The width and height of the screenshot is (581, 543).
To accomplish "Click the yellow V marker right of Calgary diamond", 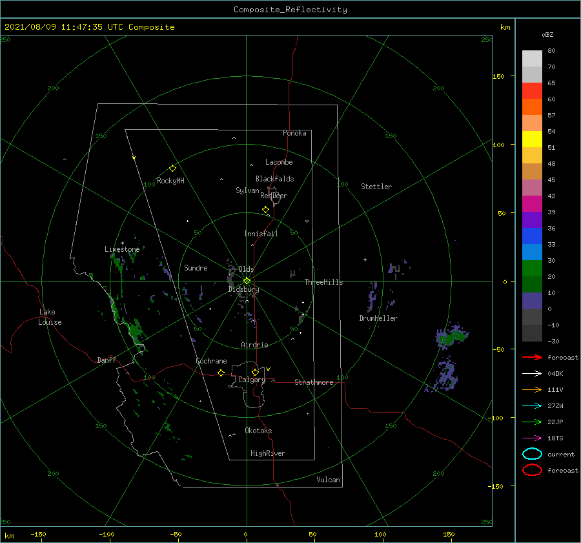I will click(269, 369).
